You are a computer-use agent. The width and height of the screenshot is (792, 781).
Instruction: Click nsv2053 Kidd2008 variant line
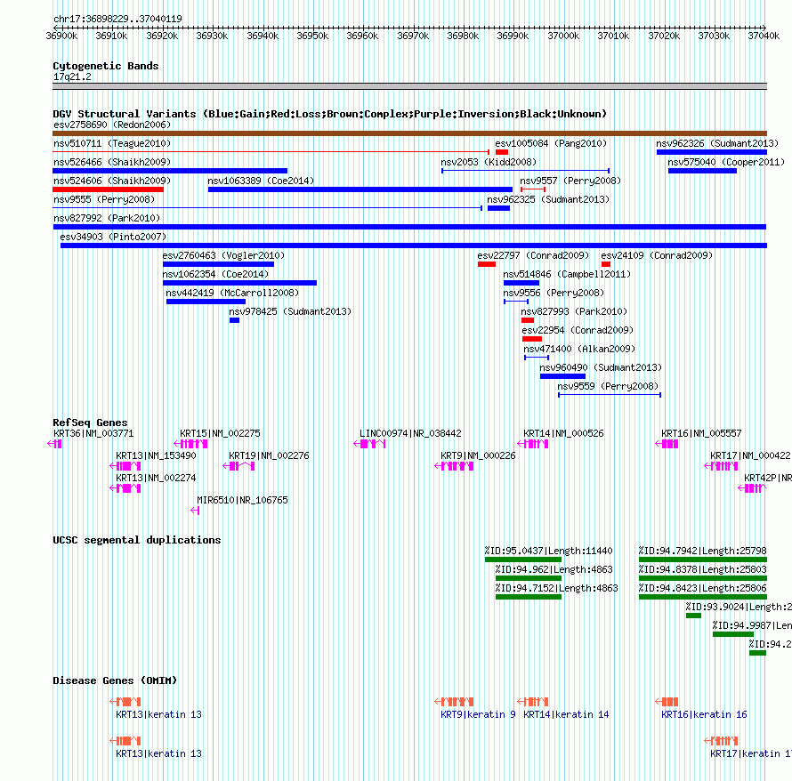(x=525, y=171)
